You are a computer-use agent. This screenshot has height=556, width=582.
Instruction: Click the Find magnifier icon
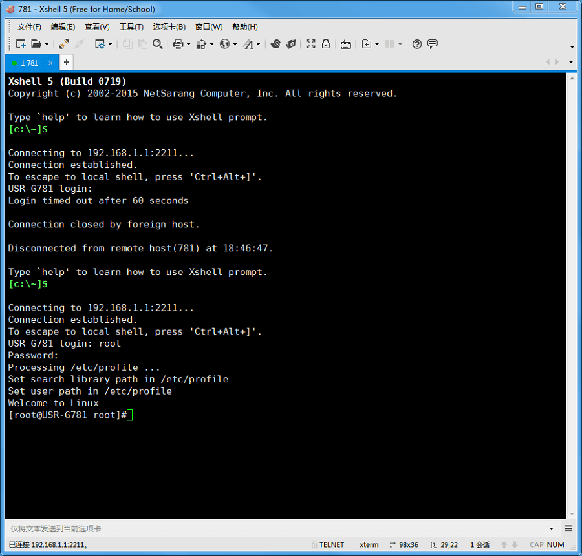(158, 44)
